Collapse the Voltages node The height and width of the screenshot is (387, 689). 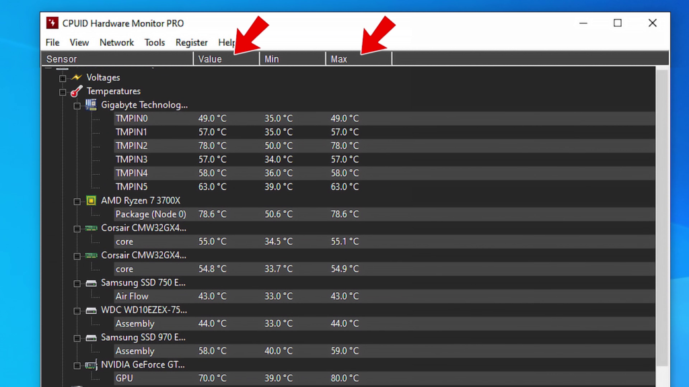63,78
